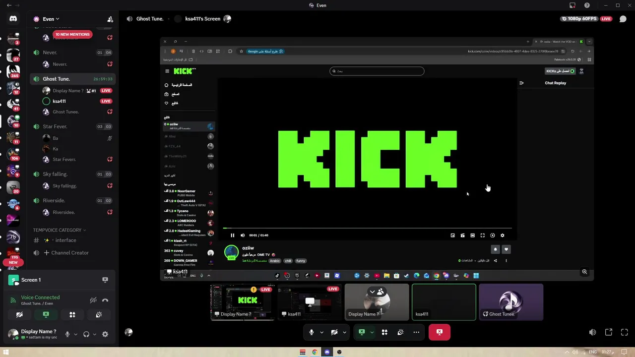Show hidden system tray icons

(x=567, y=352)
